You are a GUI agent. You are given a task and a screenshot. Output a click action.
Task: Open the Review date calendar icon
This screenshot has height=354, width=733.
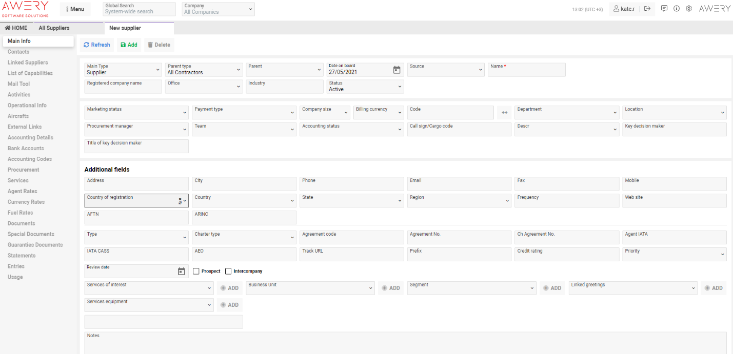pos(181,272)
